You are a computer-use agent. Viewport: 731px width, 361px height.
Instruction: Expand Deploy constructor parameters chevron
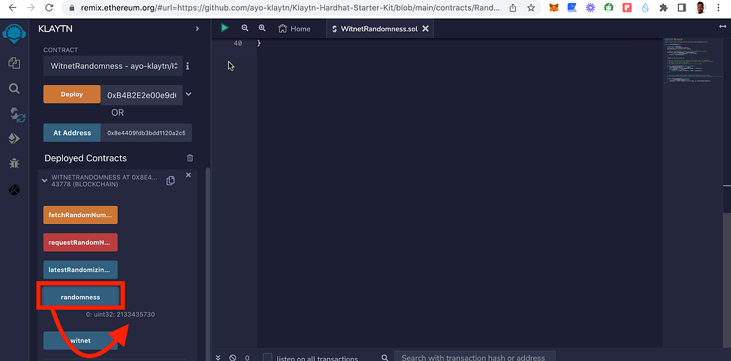point(188,94)
